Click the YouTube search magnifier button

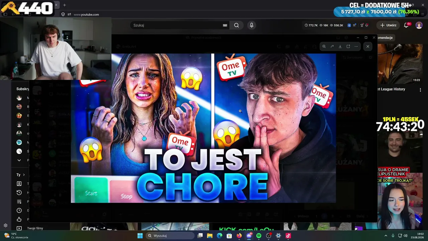(x=236, y=25)
